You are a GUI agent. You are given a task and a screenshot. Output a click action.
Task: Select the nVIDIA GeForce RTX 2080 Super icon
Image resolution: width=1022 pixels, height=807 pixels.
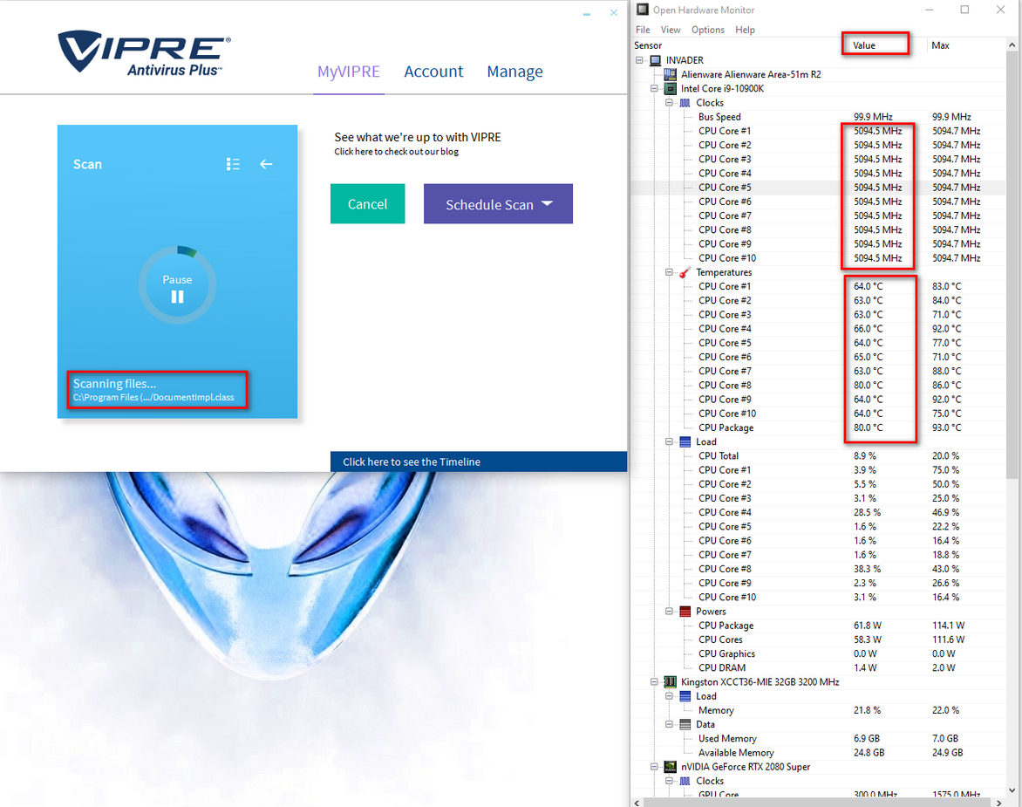point(670,767)
